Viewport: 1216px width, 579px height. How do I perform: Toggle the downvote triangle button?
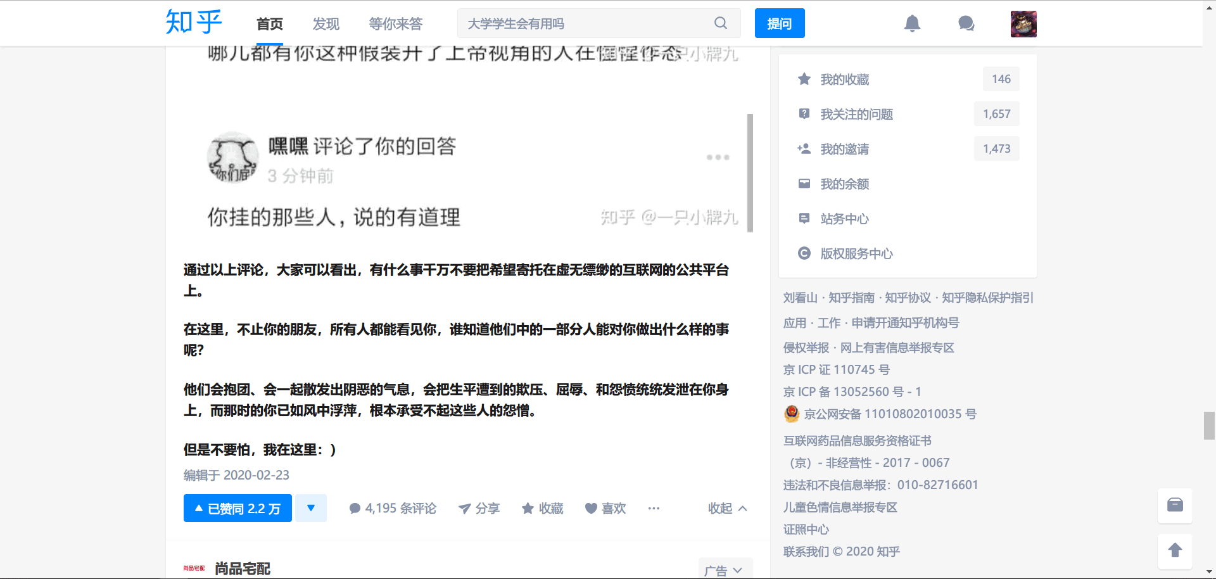[311, 508]
